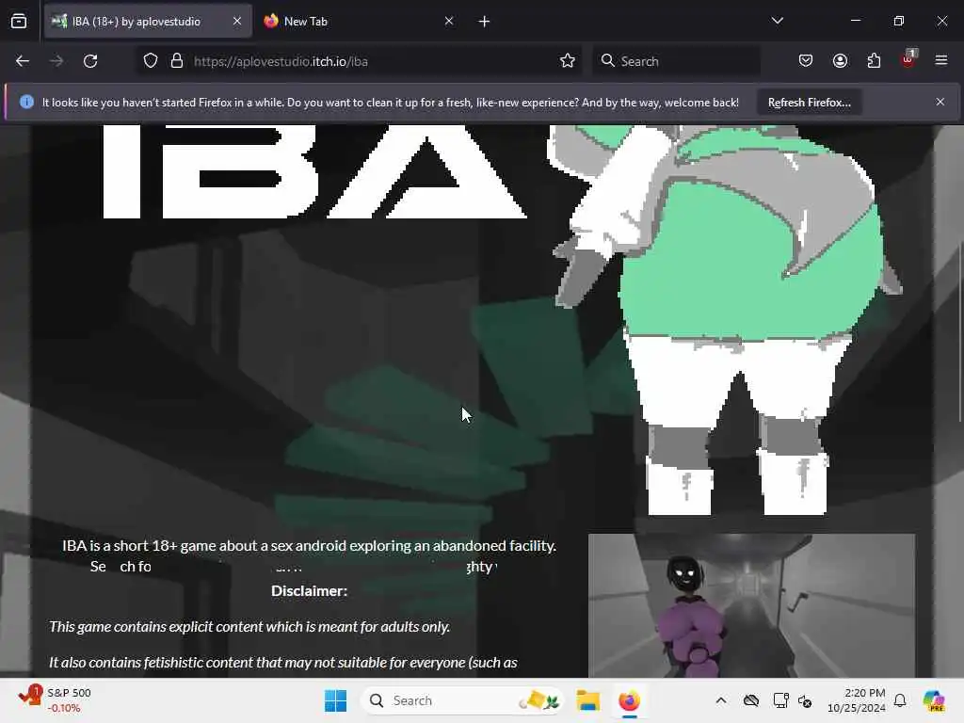Open the extensions puzzle icon
The height and width of the screenshot is (723, 964).
tap(874, 61)
